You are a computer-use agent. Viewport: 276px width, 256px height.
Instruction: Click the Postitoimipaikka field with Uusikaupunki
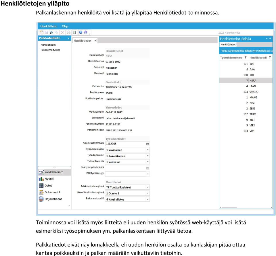pyautogui.click(x=127, y=99)
